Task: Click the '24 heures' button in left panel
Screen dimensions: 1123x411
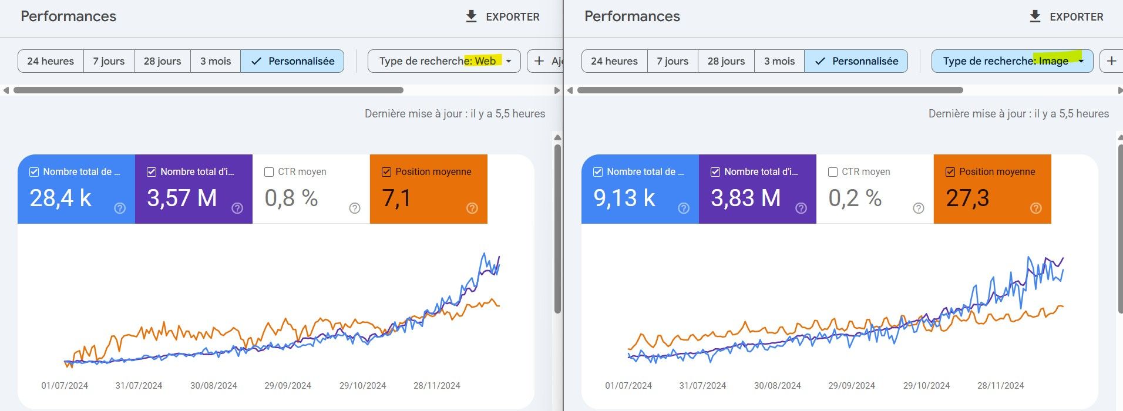Action: coord(51,61)
